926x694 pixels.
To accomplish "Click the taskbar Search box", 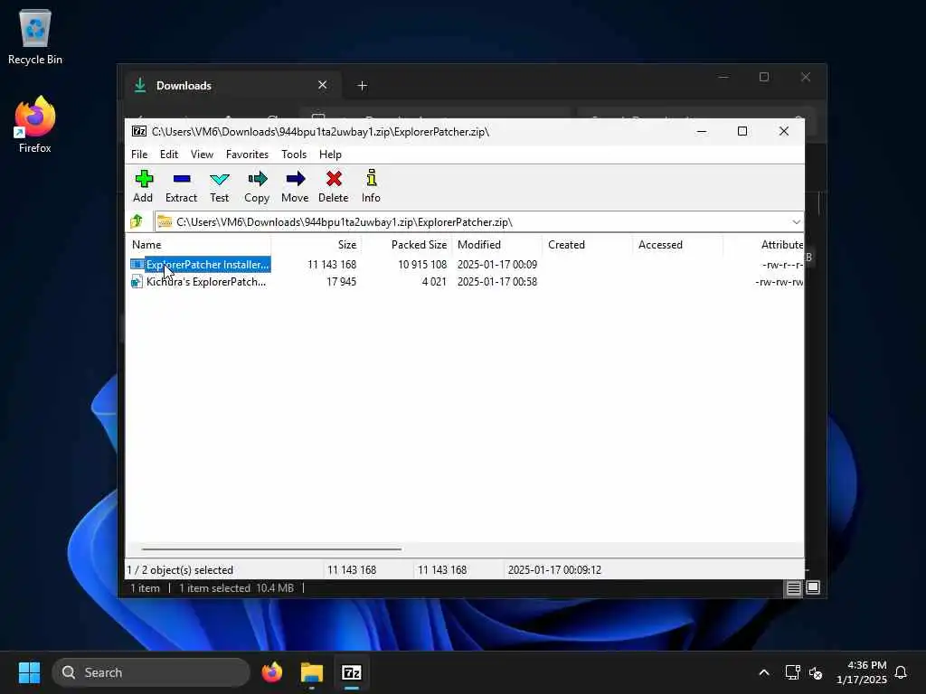I will coord(151,672).
